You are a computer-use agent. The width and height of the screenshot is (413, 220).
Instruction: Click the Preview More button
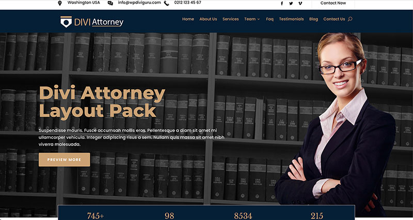pos(64,160)
